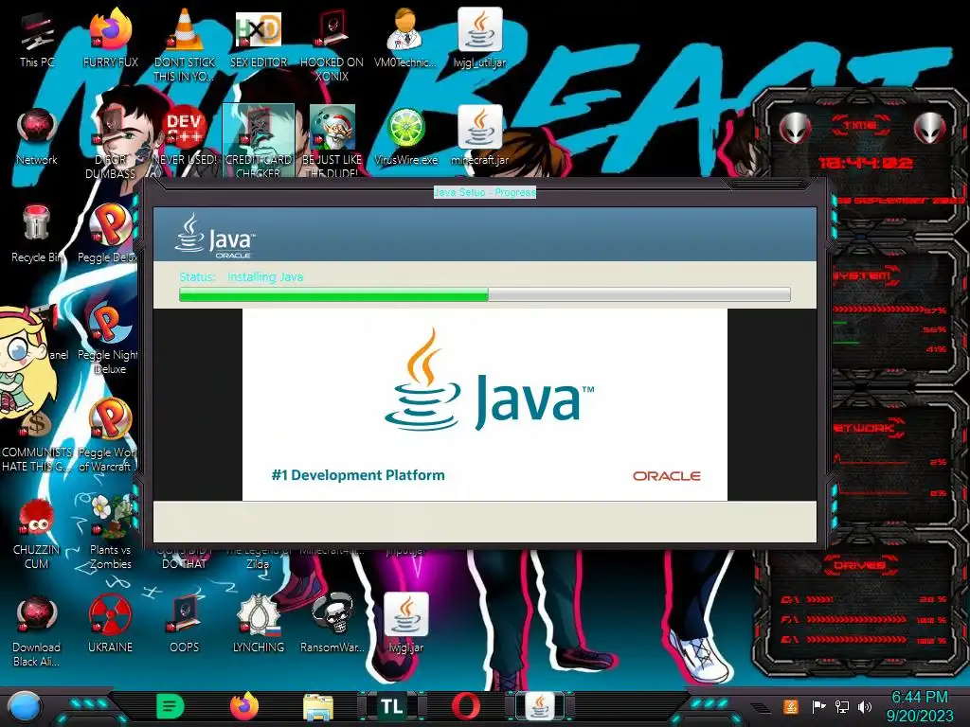Click the Status: Installing Java text

coord(242,277)
